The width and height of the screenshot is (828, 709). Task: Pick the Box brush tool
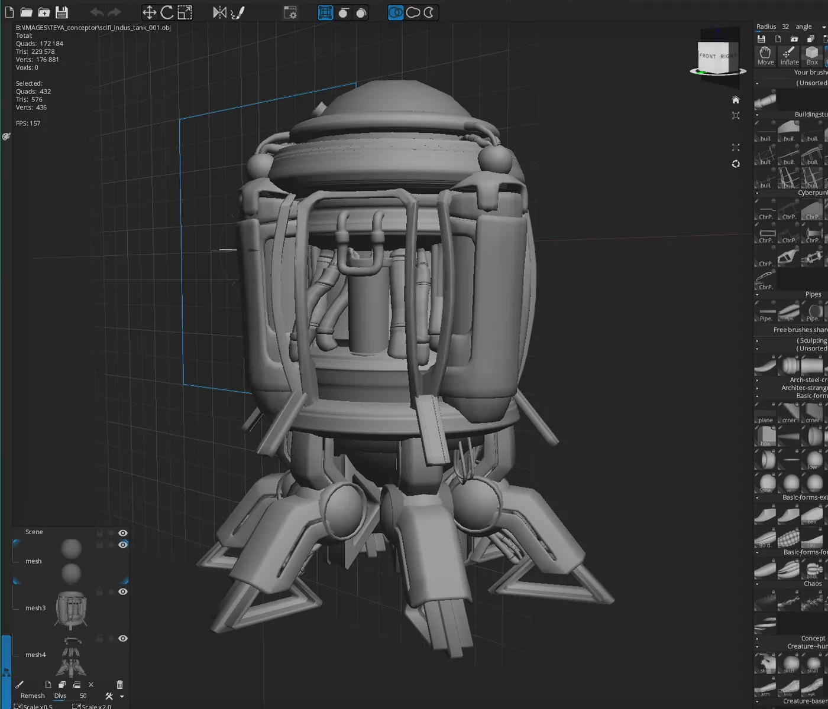click(812, 56)
